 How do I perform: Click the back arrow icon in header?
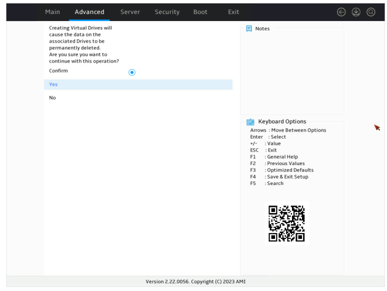pyautogui.click(x=341, y=12)
